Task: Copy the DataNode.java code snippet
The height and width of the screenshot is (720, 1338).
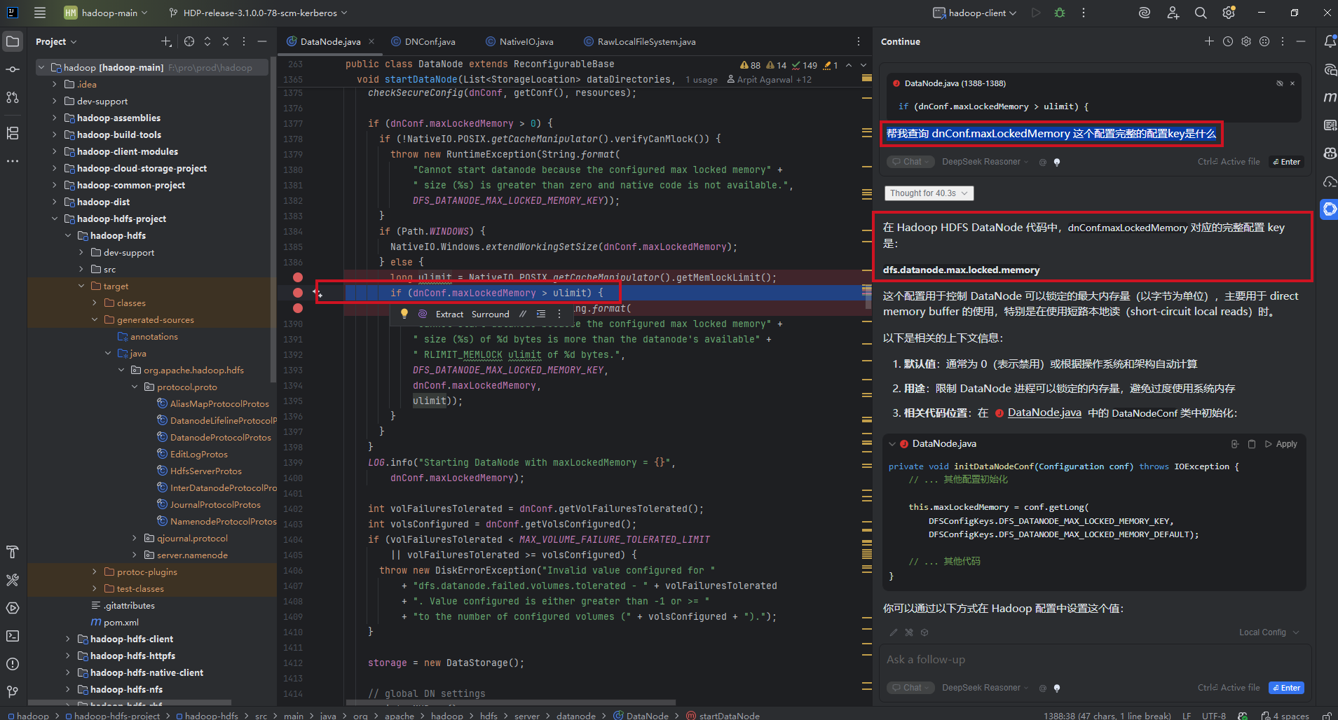Action: [x=1252, y=444]
